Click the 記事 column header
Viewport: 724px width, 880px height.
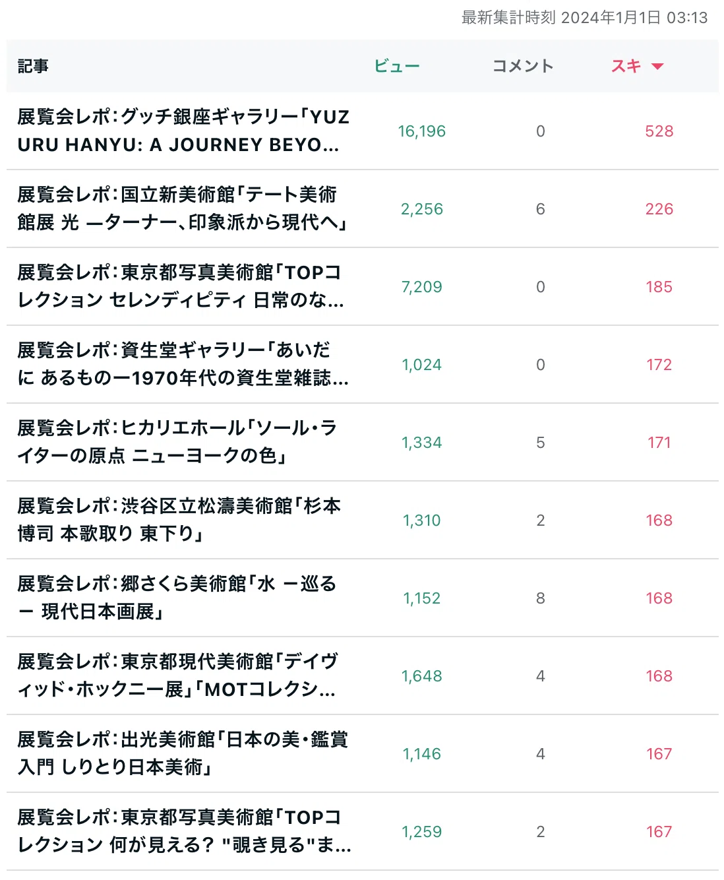coord(33,66)
